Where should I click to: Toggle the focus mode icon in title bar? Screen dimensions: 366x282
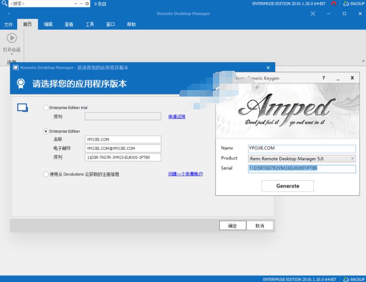point(313,13)
